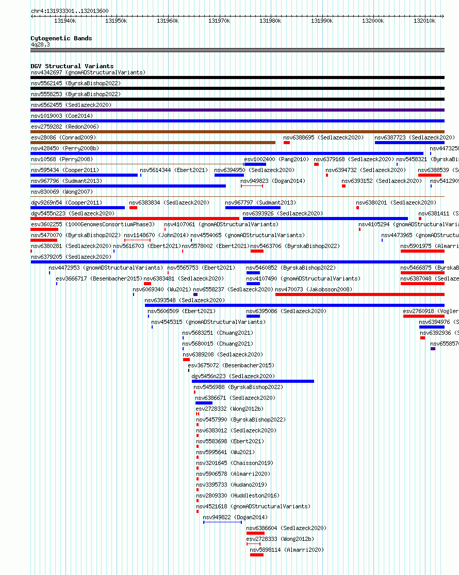
Task: Open the nsv6383481 (Sedlazeck2020) label
Action: [184, 278]
